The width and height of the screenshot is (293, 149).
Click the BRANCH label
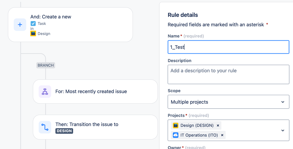tap(46, 65)
